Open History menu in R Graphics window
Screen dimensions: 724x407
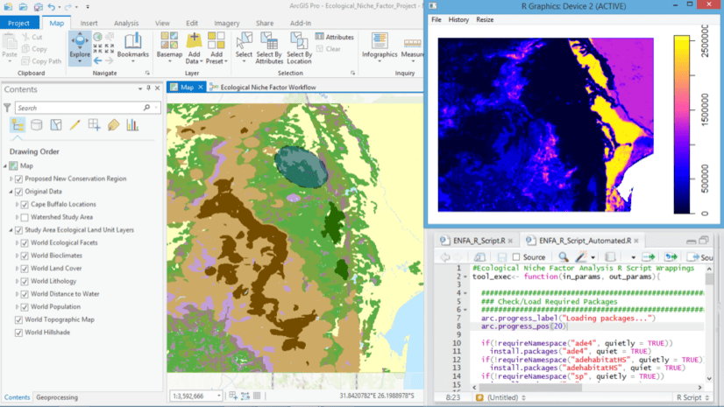pyautogui.click(x=458, y=19)
